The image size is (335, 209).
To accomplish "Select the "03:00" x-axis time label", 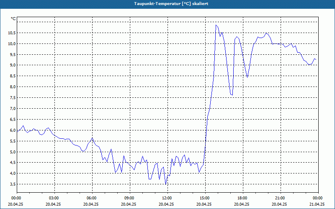I will click(x=53, y=198).
